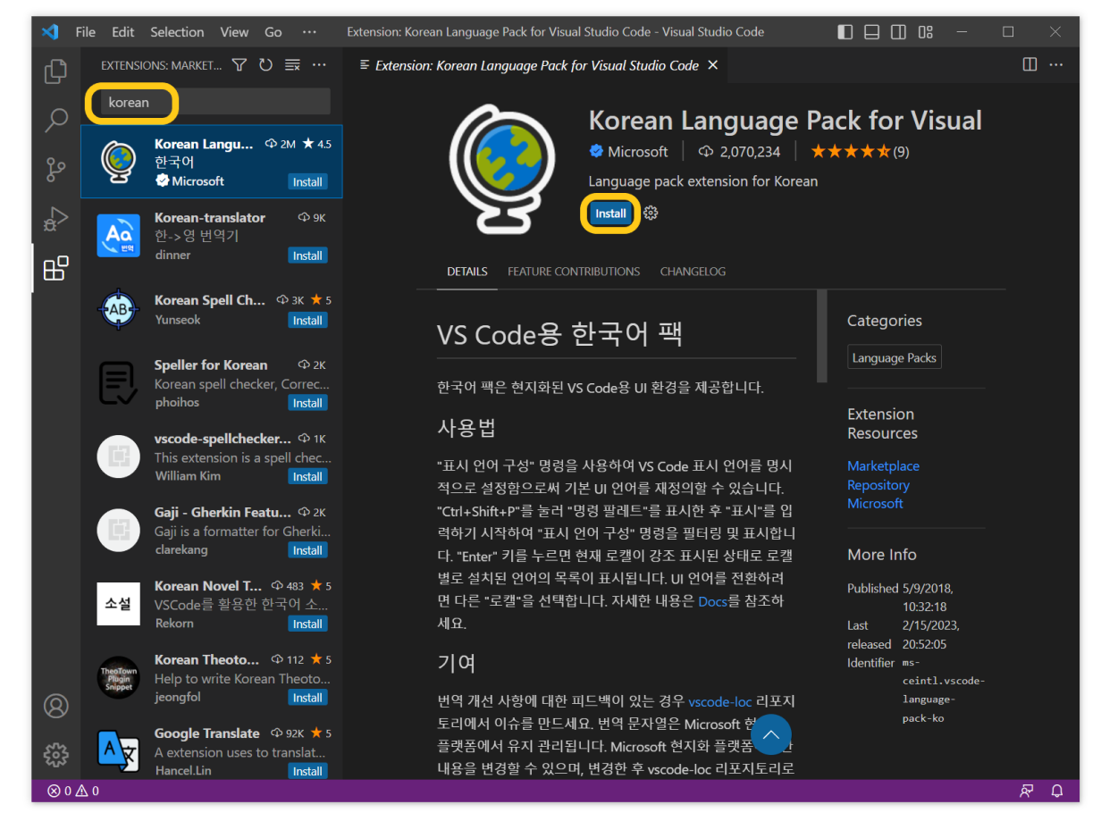
Task: Open the Docs link in usage text
Action: point(712,601)
